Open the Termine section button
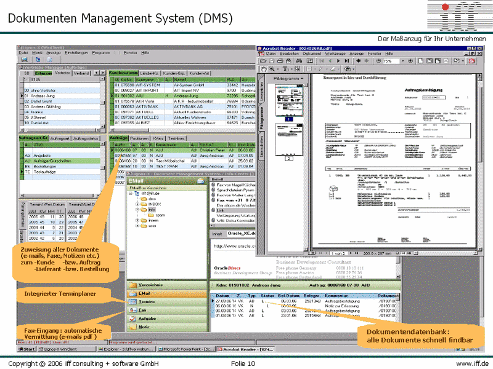Image resolution: width=493 pixels, height=369 pixels. (167, 301)
